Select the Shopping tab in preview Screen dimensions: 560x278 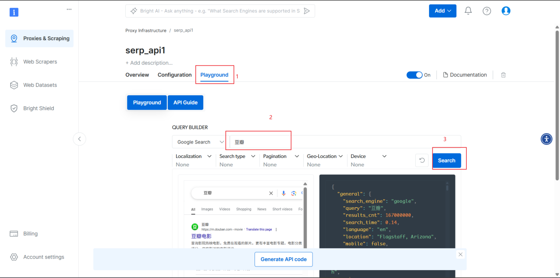pos(244,209)
